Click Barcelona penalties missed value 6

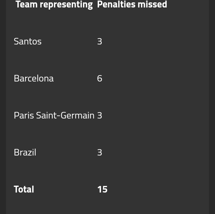click(x=100, y=78)
